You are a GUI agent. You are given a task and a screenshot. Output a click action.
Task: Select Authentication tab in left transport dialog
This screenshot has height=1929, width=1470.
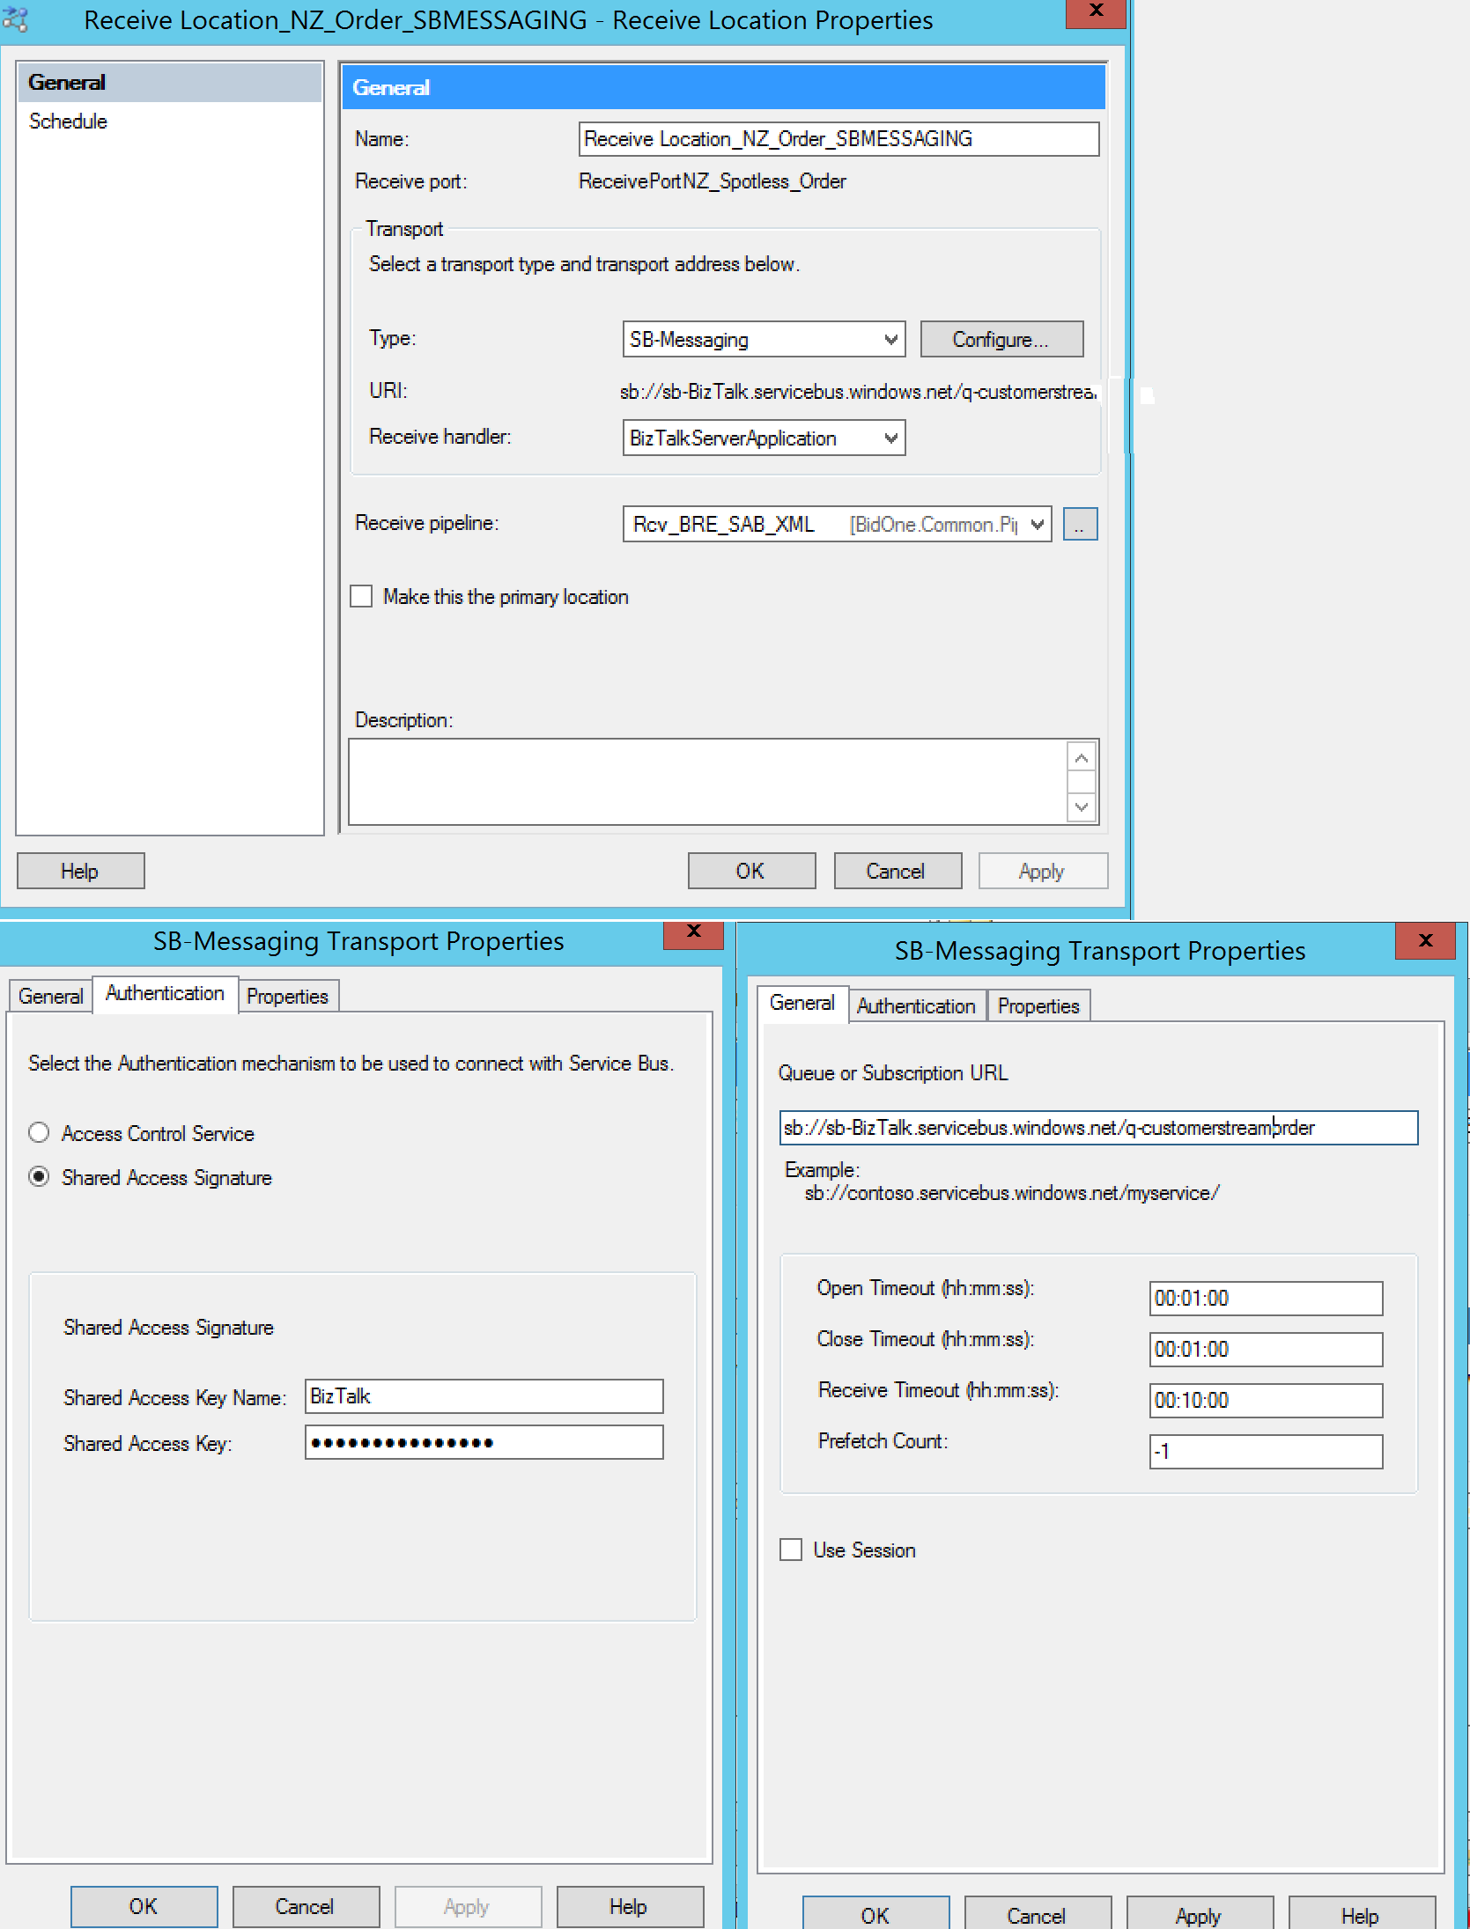click(x=165, y=993)
